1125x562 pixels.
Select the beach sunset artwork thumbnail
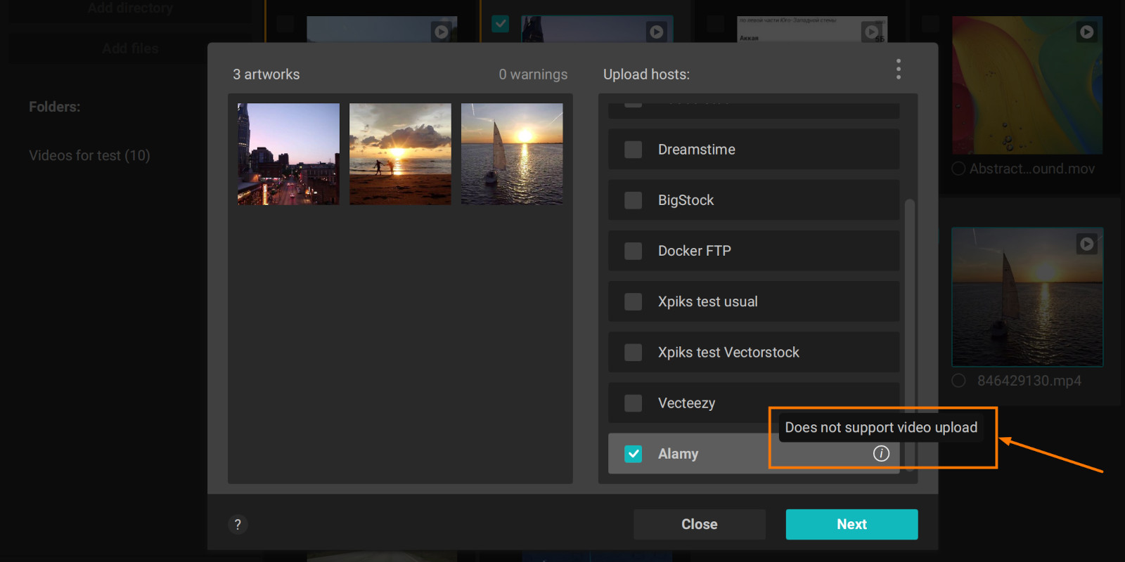click(x=400, y=154)
